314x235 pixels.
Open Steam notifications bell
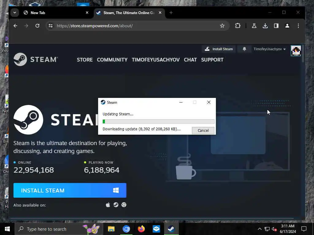point(244,49)
